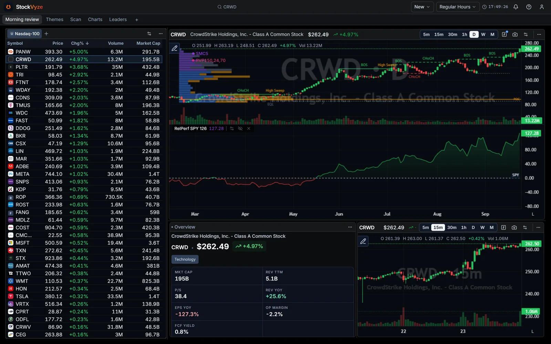Sort watchlist by Market Cap column
The width and height of the screenshot is (551, 344).
(148, 43)
